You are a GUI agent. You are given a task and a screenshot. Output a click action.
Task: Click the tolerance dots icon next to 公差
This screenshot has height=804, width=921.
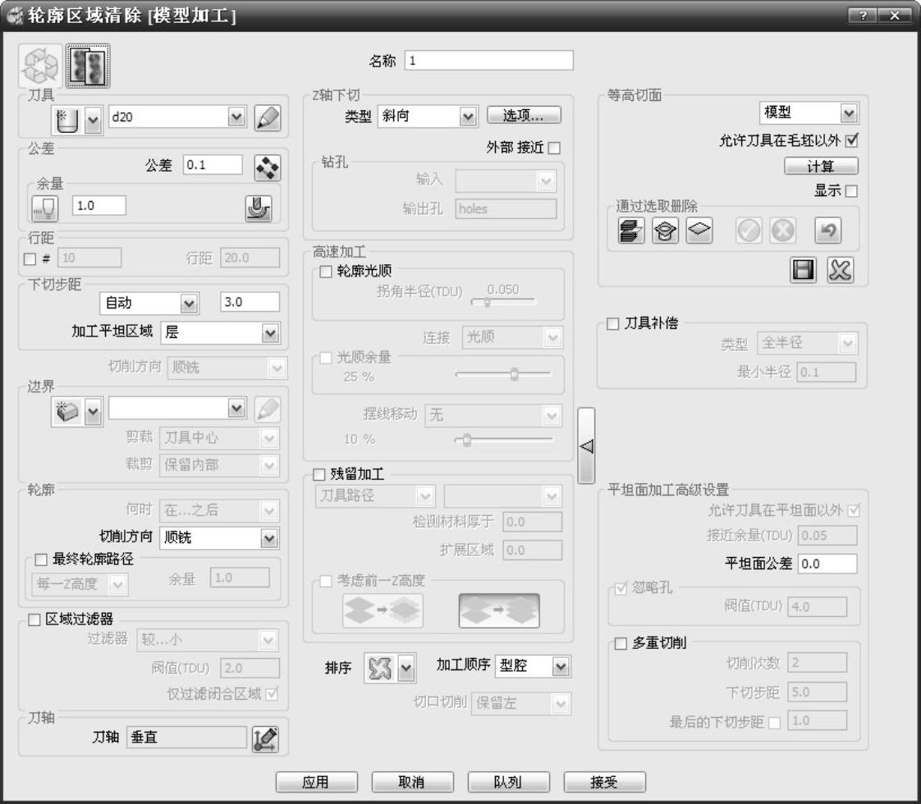(268, 166)
